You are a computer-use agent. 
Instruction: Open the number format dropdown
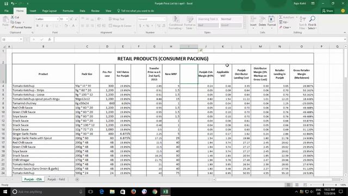[164, 19]
